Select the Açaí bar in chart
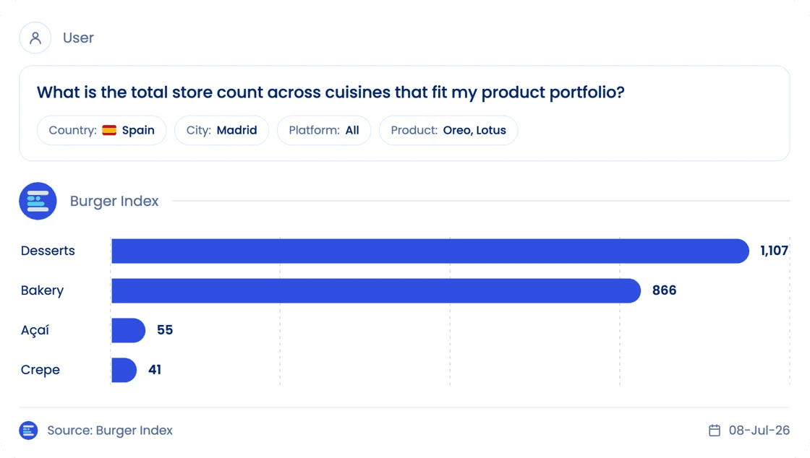This screenshot has width=810, height=458. [129, 331]
